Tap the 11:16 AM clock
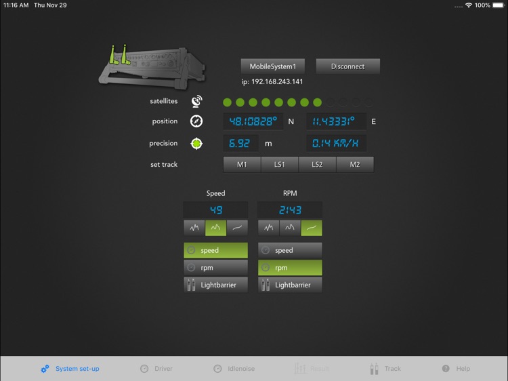Viewport: 508px width, 381px height. pos(16,5)
